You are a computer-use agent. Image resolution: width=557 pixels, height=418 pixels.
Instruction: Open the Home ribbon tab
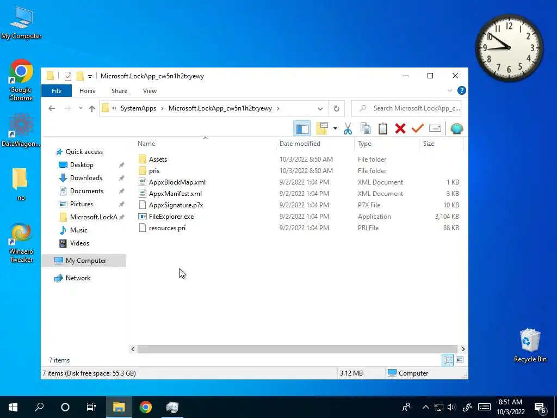click(88, 91)
